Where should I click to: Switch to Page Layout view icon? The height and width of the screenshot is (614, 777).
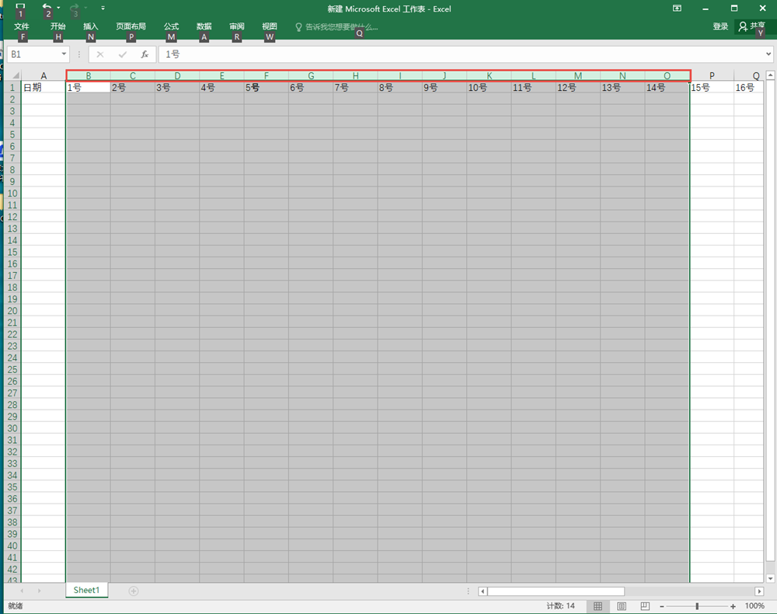pyautogui.click(x=622, y=606)
